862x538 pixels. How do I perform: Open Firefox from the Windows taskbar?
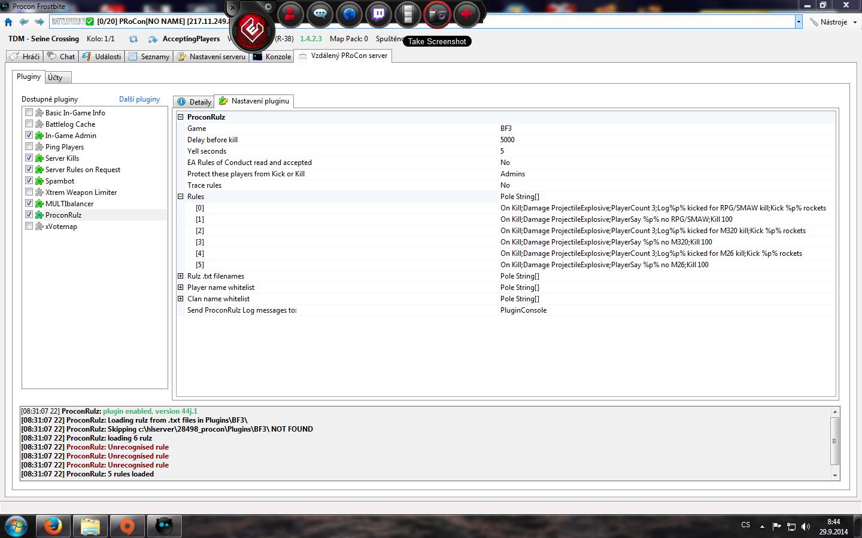coord(53,526)
